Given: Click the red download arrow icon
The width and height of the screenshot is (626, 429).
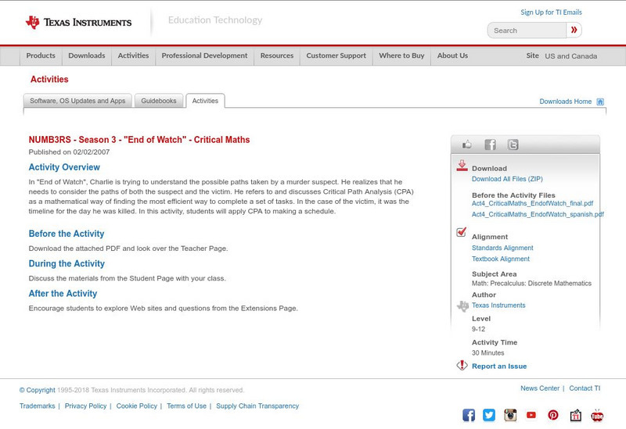Looking at the screenshot, I should (x=462, y=166).
